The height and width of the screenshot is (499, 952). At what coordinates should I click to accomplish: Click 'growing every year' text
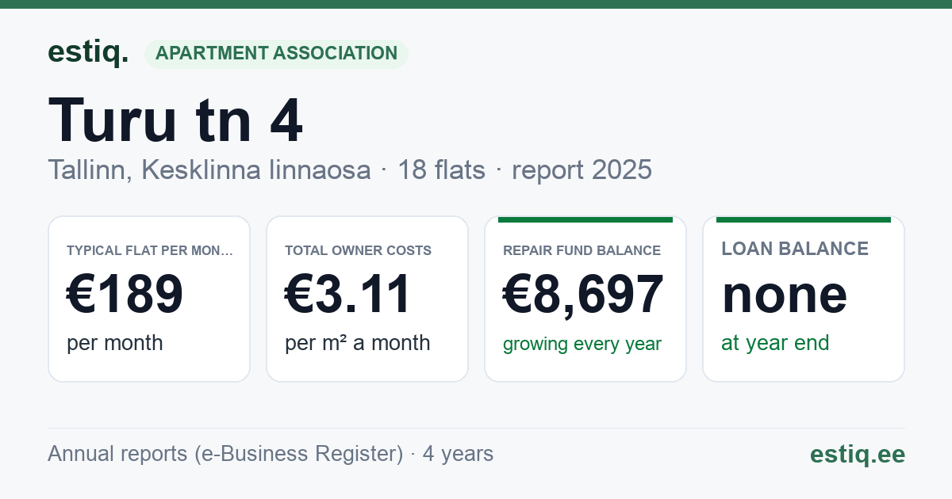582,345
